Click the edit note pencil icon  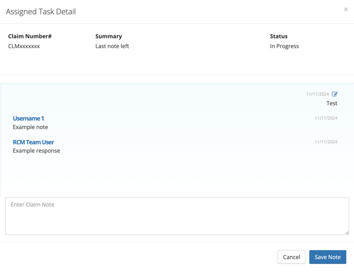pos(334,94)
